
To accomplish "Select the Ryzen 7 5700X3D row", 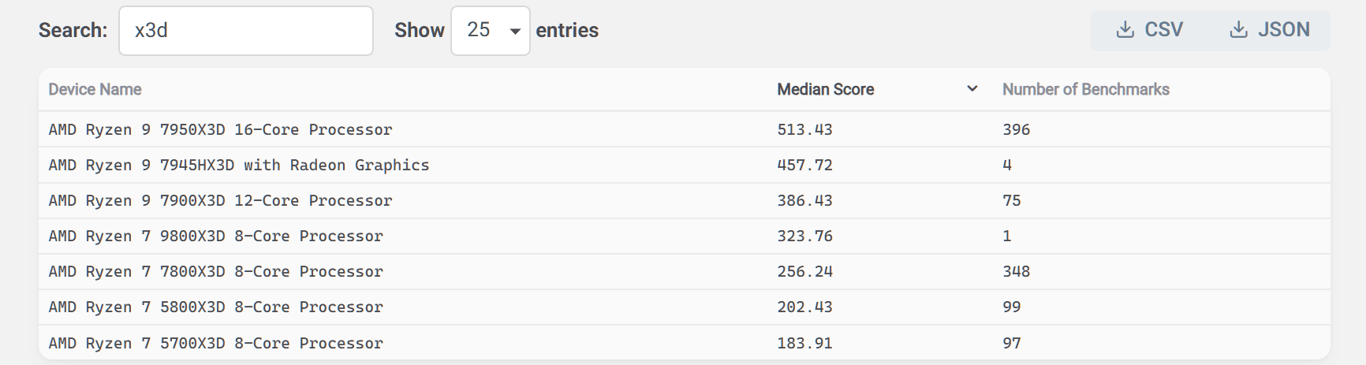I will (x=215, y=343).
